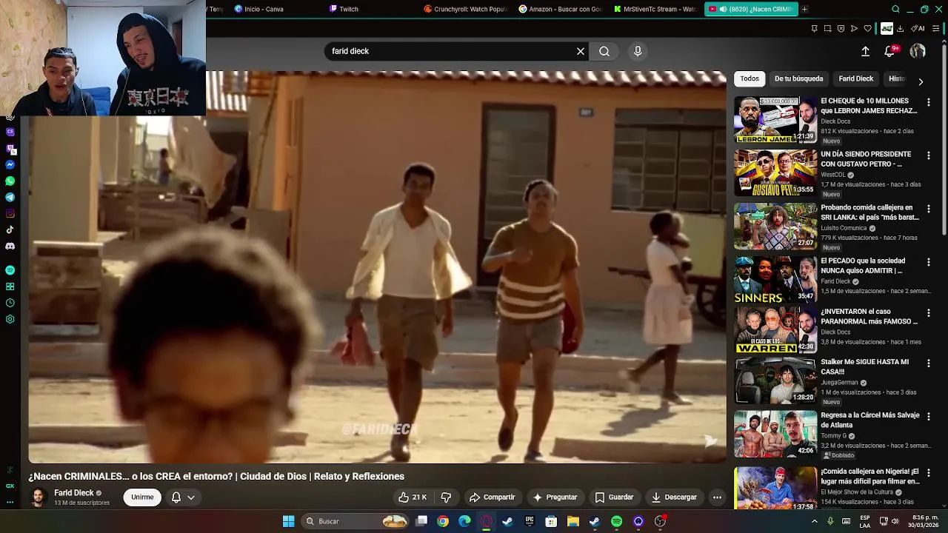Open Spotify from the Windows taskbar

tap(616, 521)
